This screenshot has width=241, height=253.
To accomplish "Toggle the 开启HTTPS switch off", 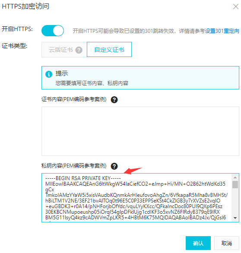I will pyautogui.click(x=53, y=31).
